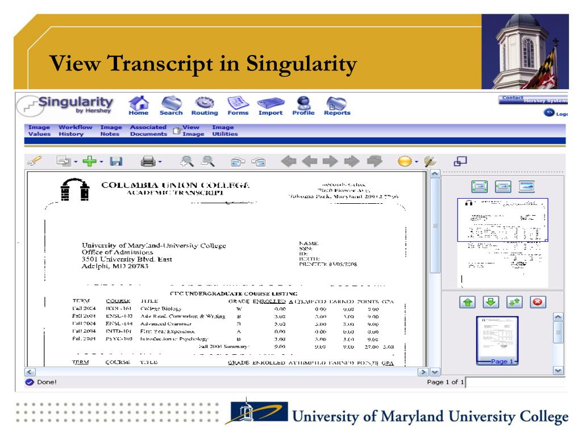The height and width of the screenshot is (436, 582).
Task: Move page up with green up arrow
Action: (467, 302)
